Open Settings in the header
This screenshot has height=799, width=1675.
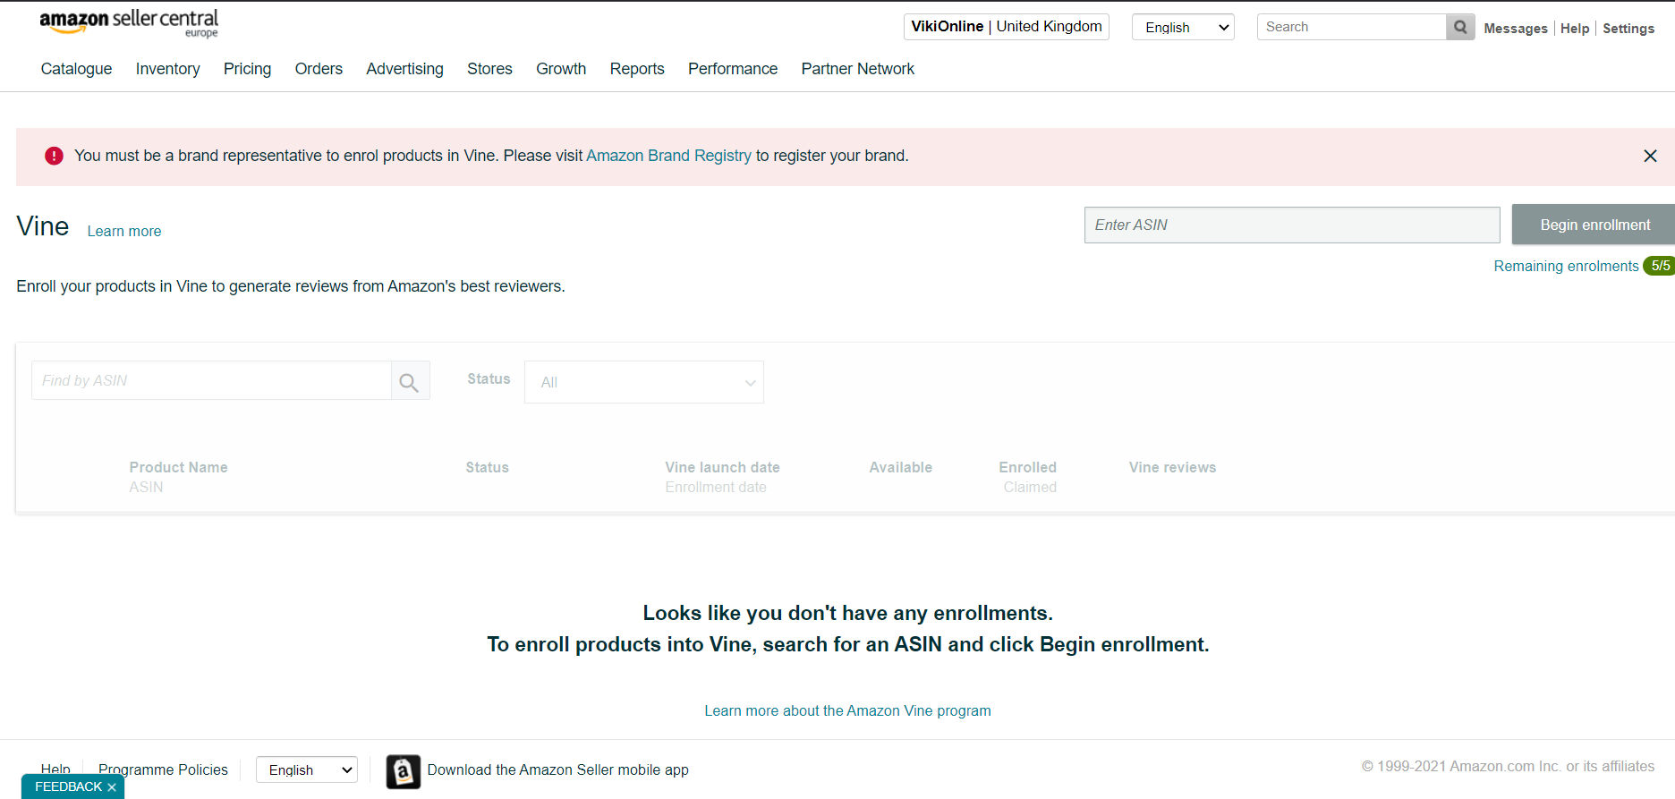point(1628,29)
